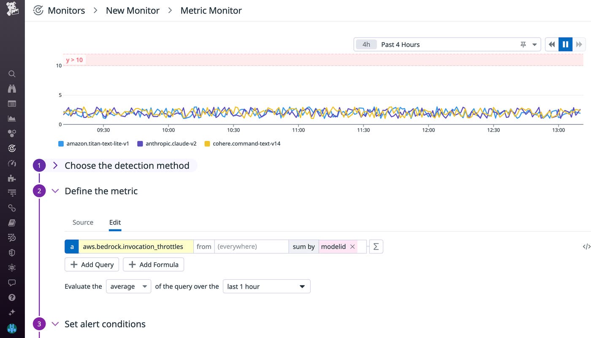The image size is (591, 338).
Task: Open the Past 4 Hours timeframe dropdown
Action: point(534,44)
